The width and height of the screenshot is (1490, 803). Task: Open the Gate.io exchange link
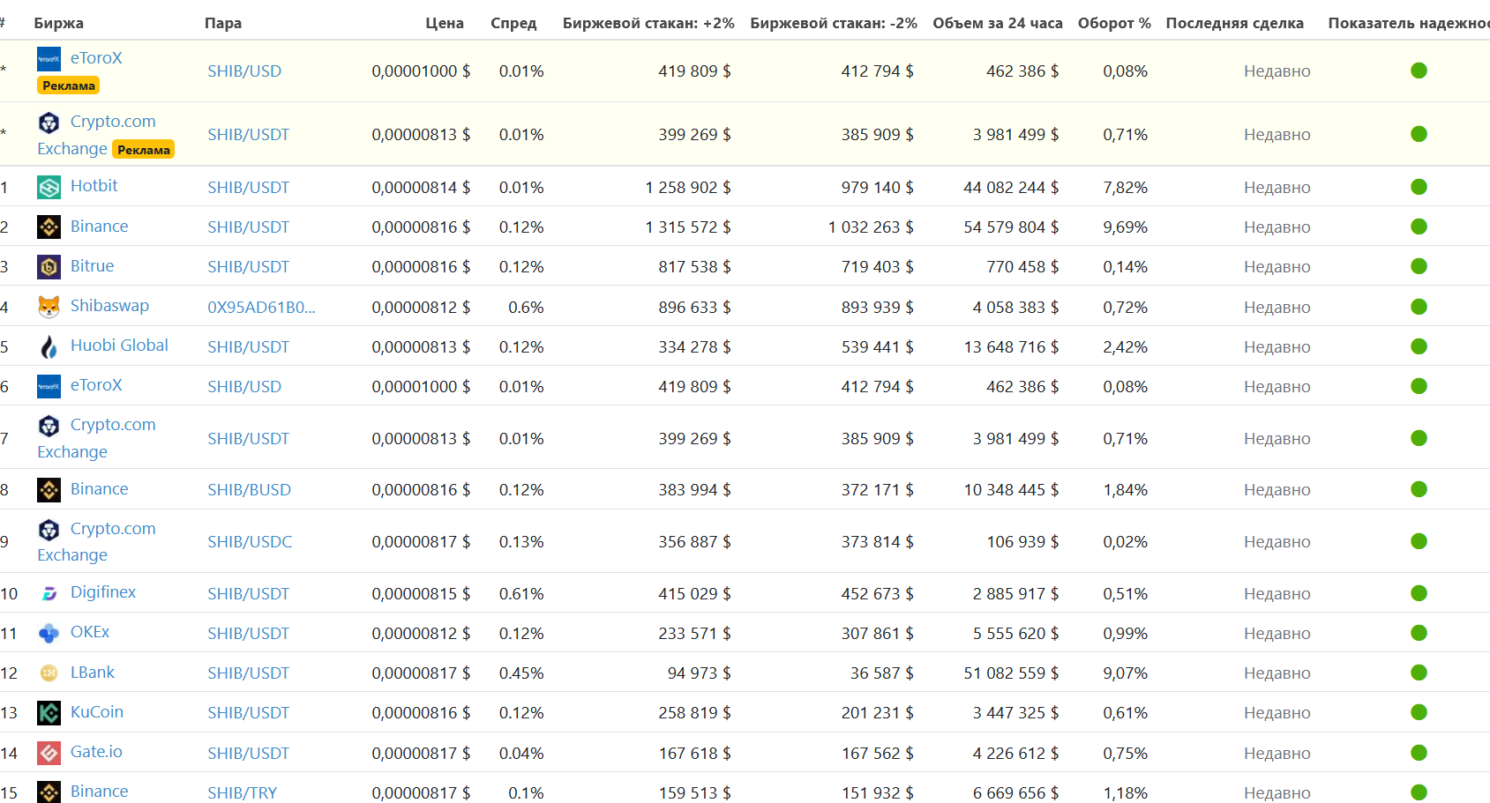click(x=96, y=752)
